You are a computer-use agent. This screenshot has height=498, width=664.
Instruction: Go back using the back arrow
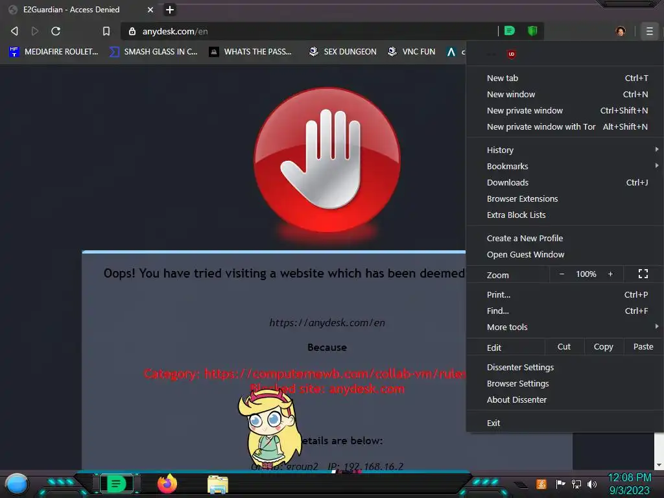click(x=14, y=31)
